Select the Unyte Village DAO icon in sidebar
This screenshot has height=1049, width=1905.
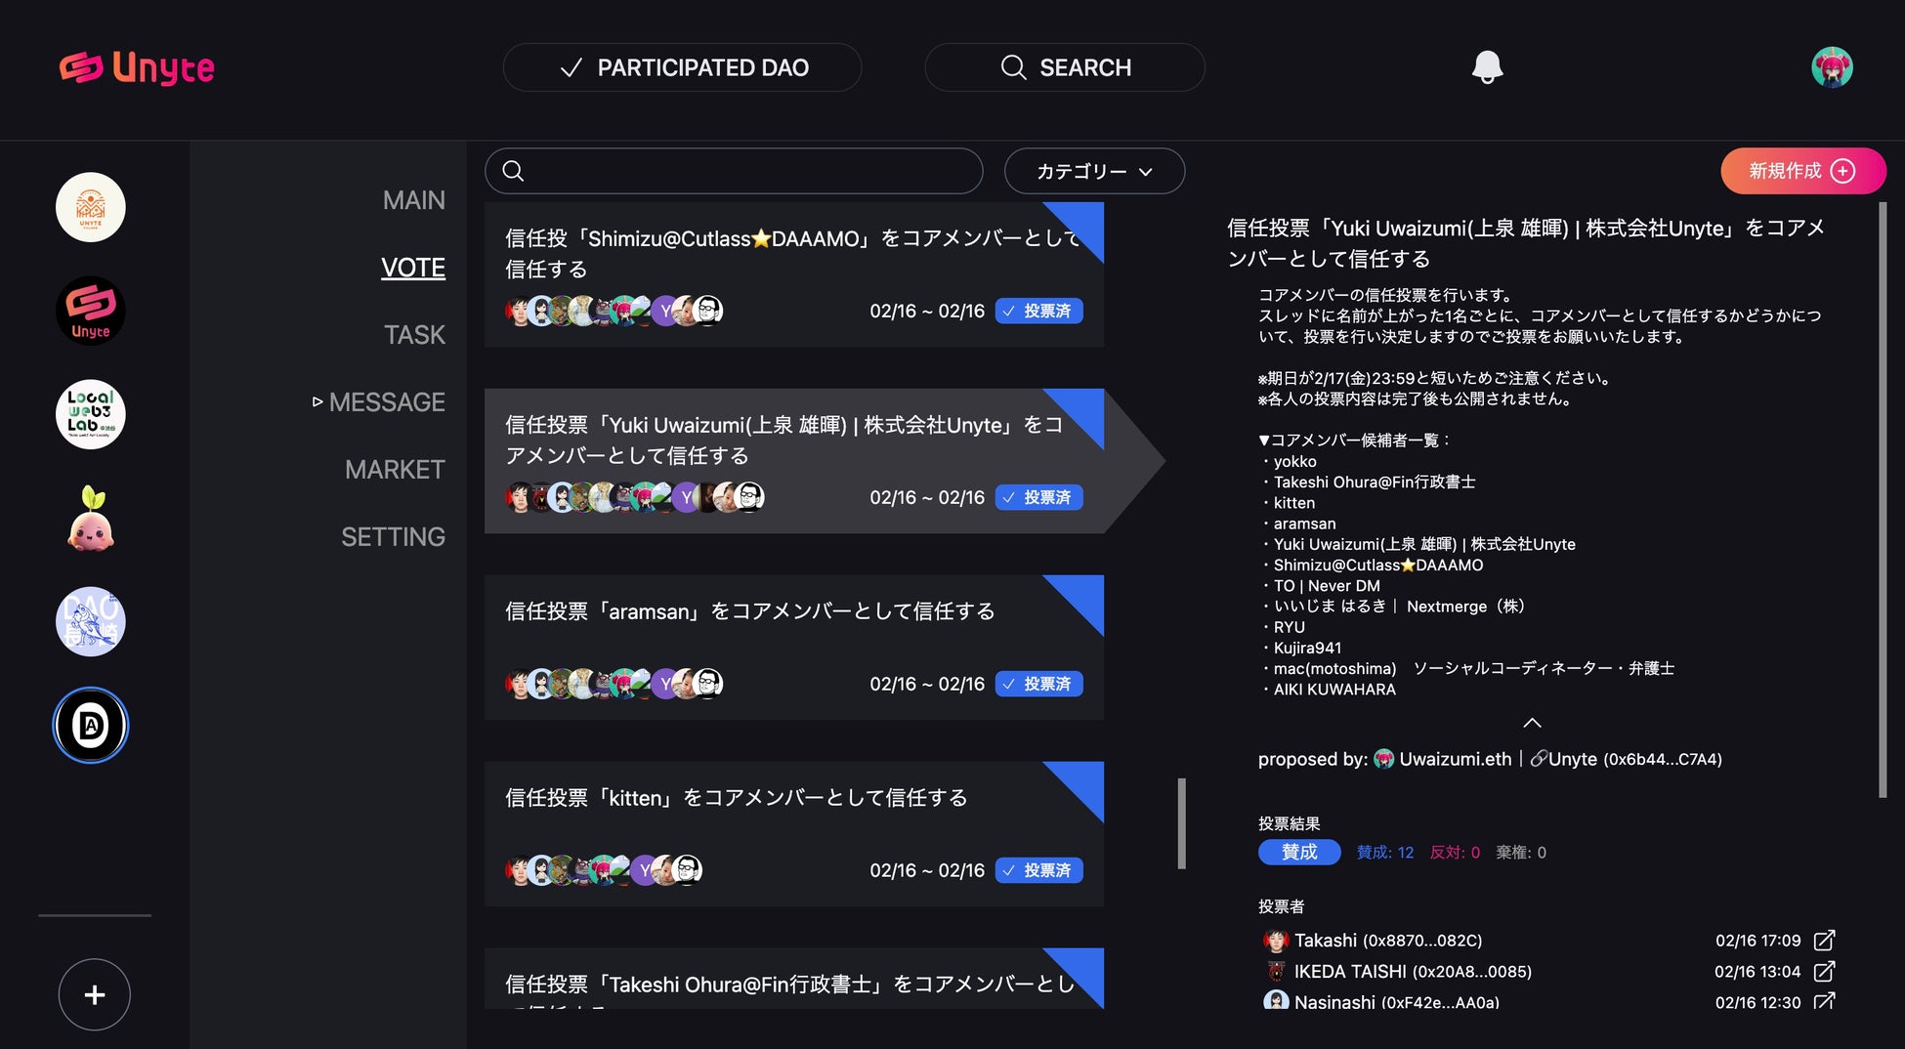(91, 207)
